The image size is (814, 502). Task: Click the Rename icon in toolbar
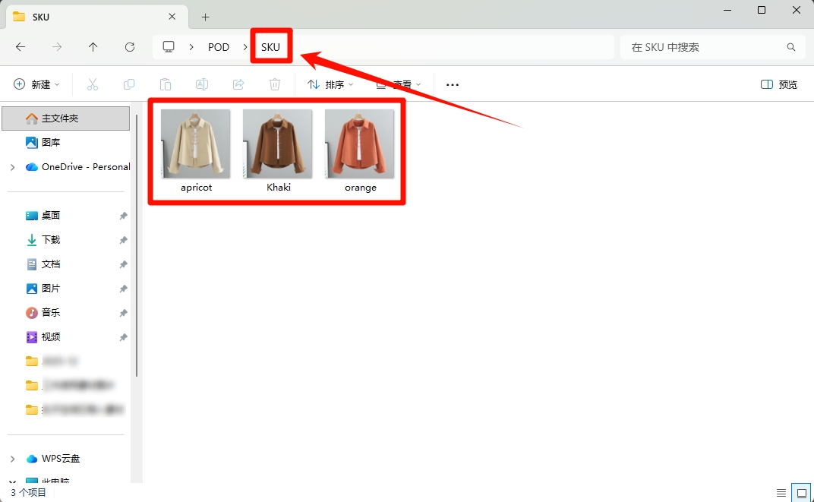pos(202,84)
